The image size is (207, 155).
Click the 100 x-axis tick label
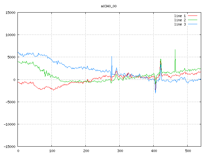pos(52,150)
